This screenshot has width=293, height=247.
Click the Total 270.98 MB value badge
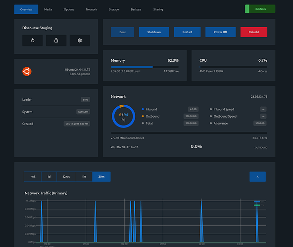pos(191,123)
